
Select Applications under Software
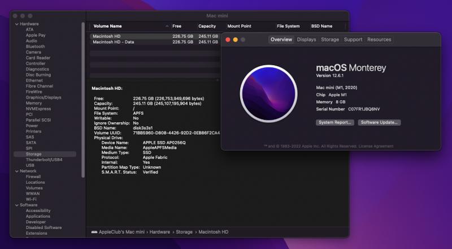point(38,216)
